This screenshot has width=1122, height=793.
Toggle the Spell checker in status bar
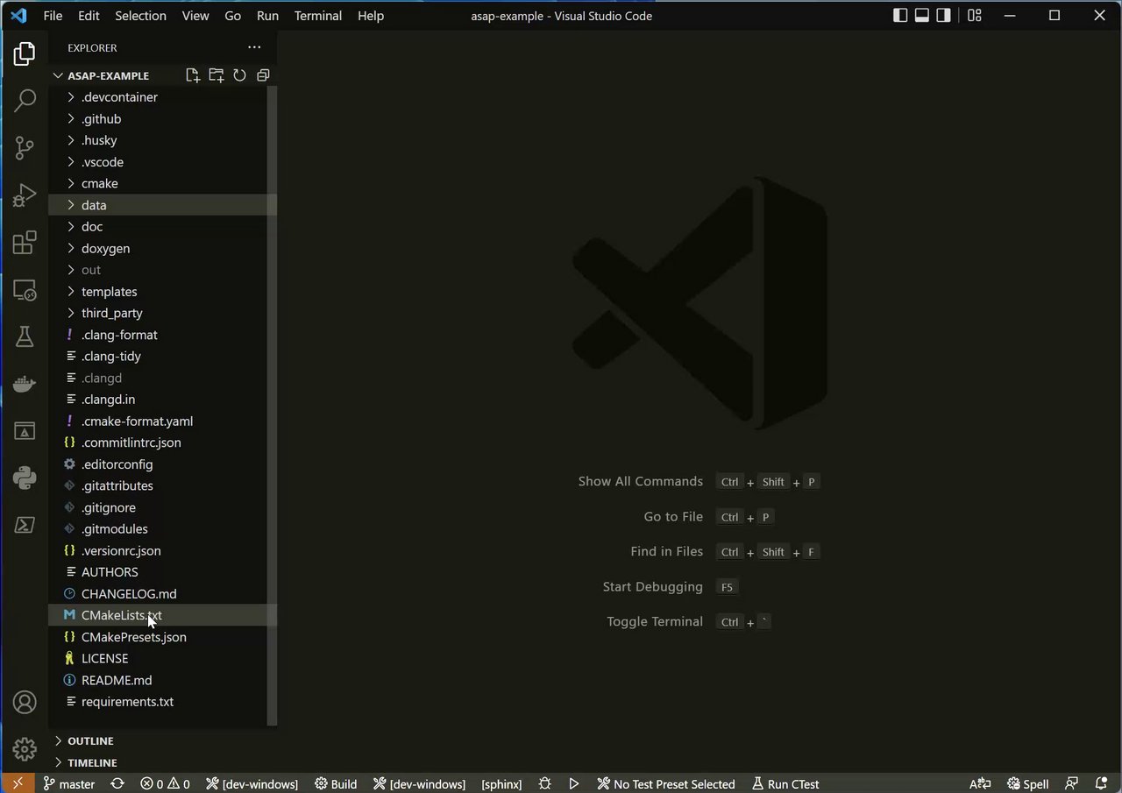pos(1028,783)
